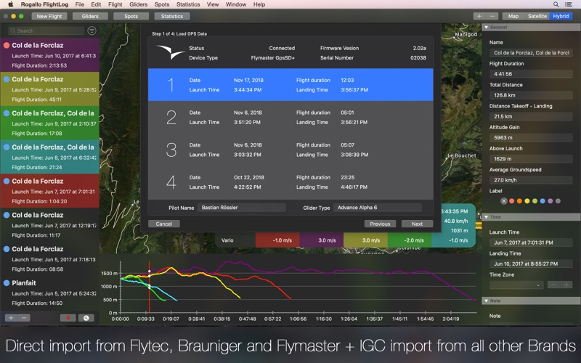Add a flight with the sidebar plus button
Image resolution: width=581 pixels, height=363 pixels.
click(11, 318)
